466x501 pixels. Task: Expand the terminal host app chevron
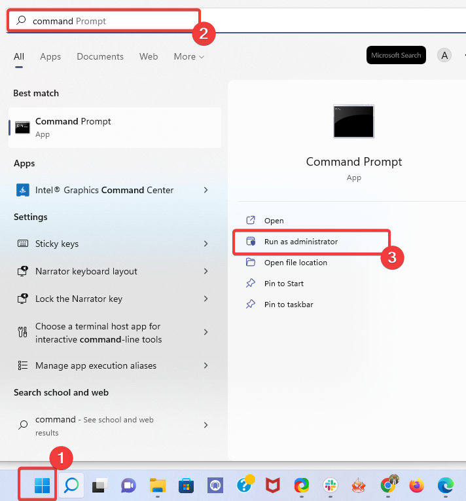(206, 332)
